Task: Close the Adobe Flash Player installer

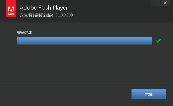Action: (x=165, y=3)
